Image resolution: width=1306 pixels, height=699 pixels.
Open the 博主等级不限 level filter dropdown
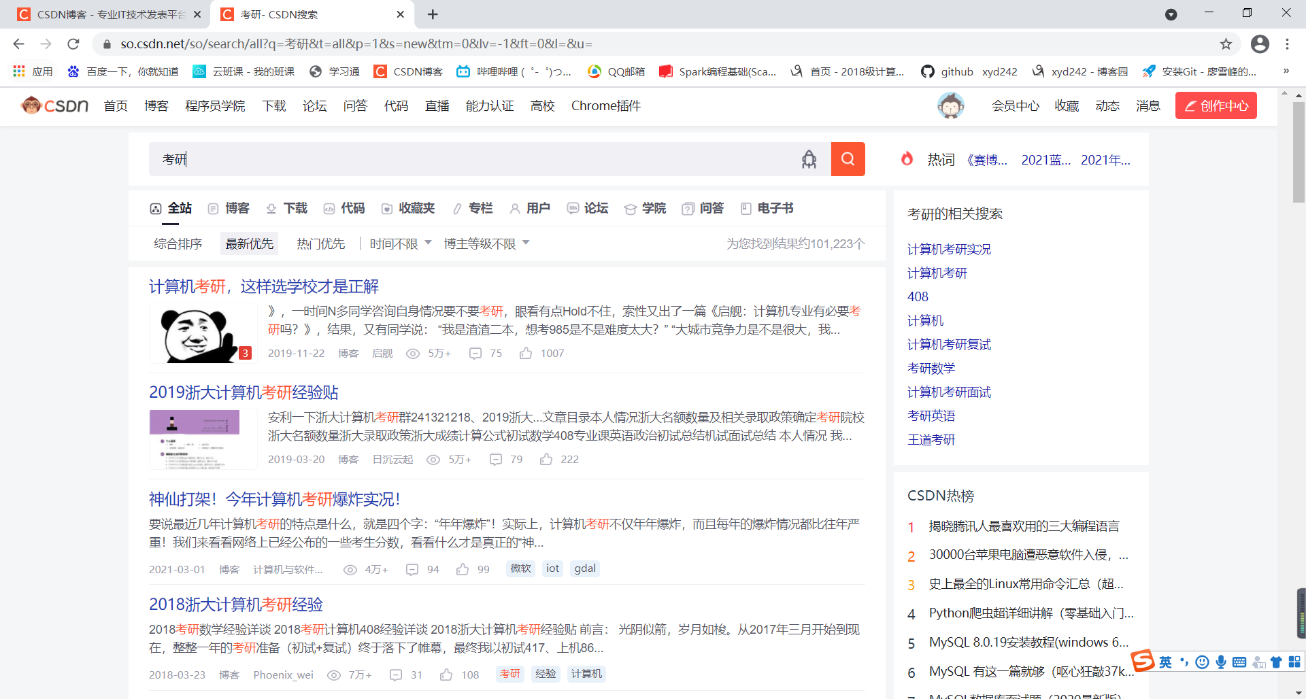486,243
